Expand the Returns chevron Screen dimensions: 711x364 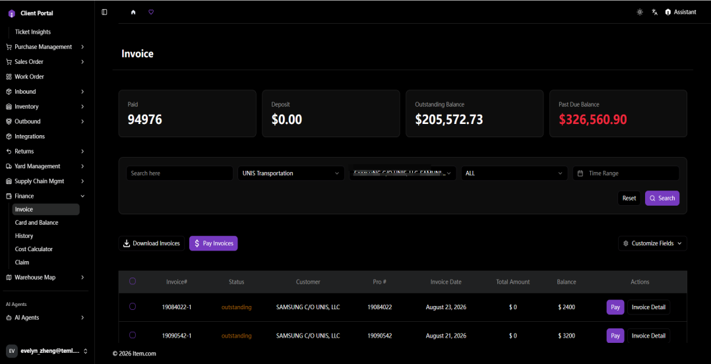(x=82, y=152)
